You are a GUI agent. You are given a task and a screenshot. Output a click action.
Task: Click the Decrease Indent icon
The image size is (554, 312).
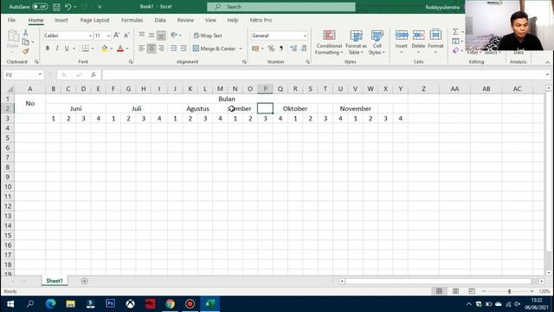pos(174,49)
